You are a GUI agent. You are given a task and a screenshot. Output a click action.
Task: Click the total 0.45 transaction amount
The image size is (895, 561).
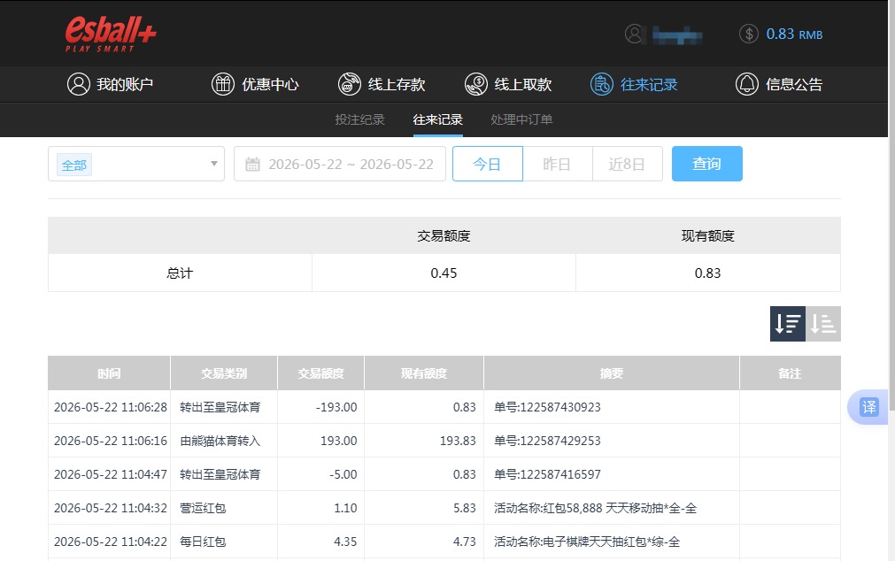click(444, 273)
